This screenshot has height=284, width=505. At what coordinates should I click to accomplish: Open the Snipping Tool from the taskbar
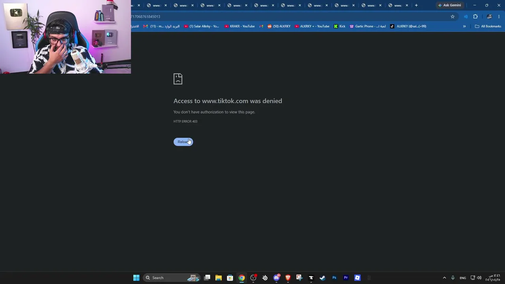tap(299, 278)
